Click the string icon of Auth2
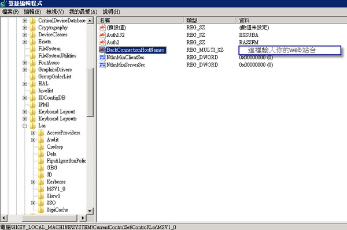This screenshot has width=347, height=230. click(x=102, y=42)
